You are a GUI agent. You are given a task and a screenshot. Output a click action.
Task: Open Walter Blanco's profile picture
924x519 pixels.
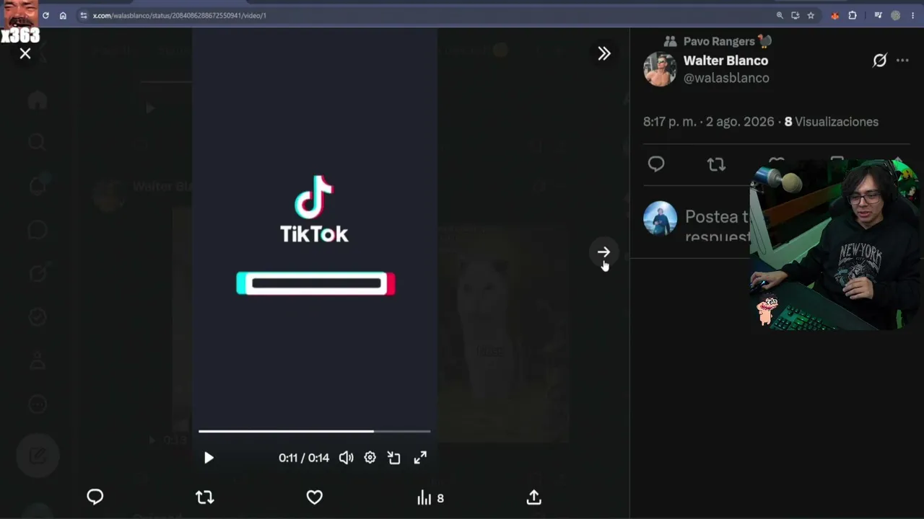pyautogui.click(x=660, y=69)
